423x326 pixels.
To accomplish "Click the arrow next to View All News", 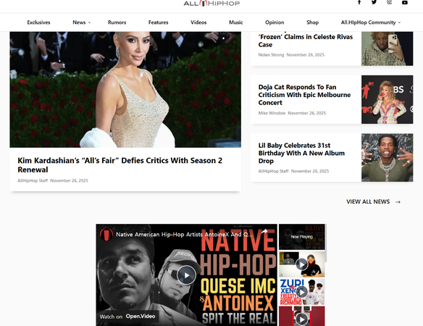I will click(x=398, y=202).
